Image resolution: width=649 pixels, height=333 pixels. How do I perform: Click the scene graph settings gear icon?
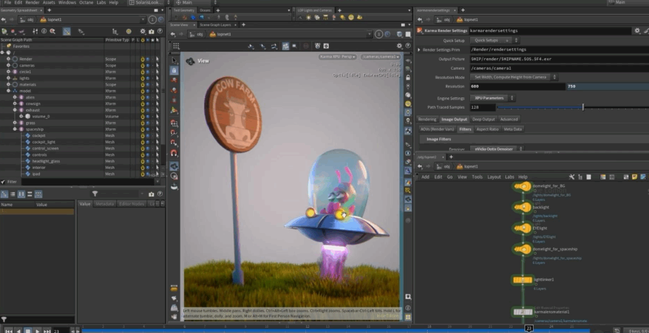142,31
